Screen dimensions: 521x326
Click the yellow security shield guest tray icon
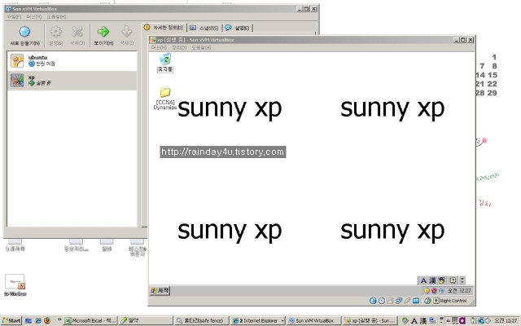pos(427,291)
